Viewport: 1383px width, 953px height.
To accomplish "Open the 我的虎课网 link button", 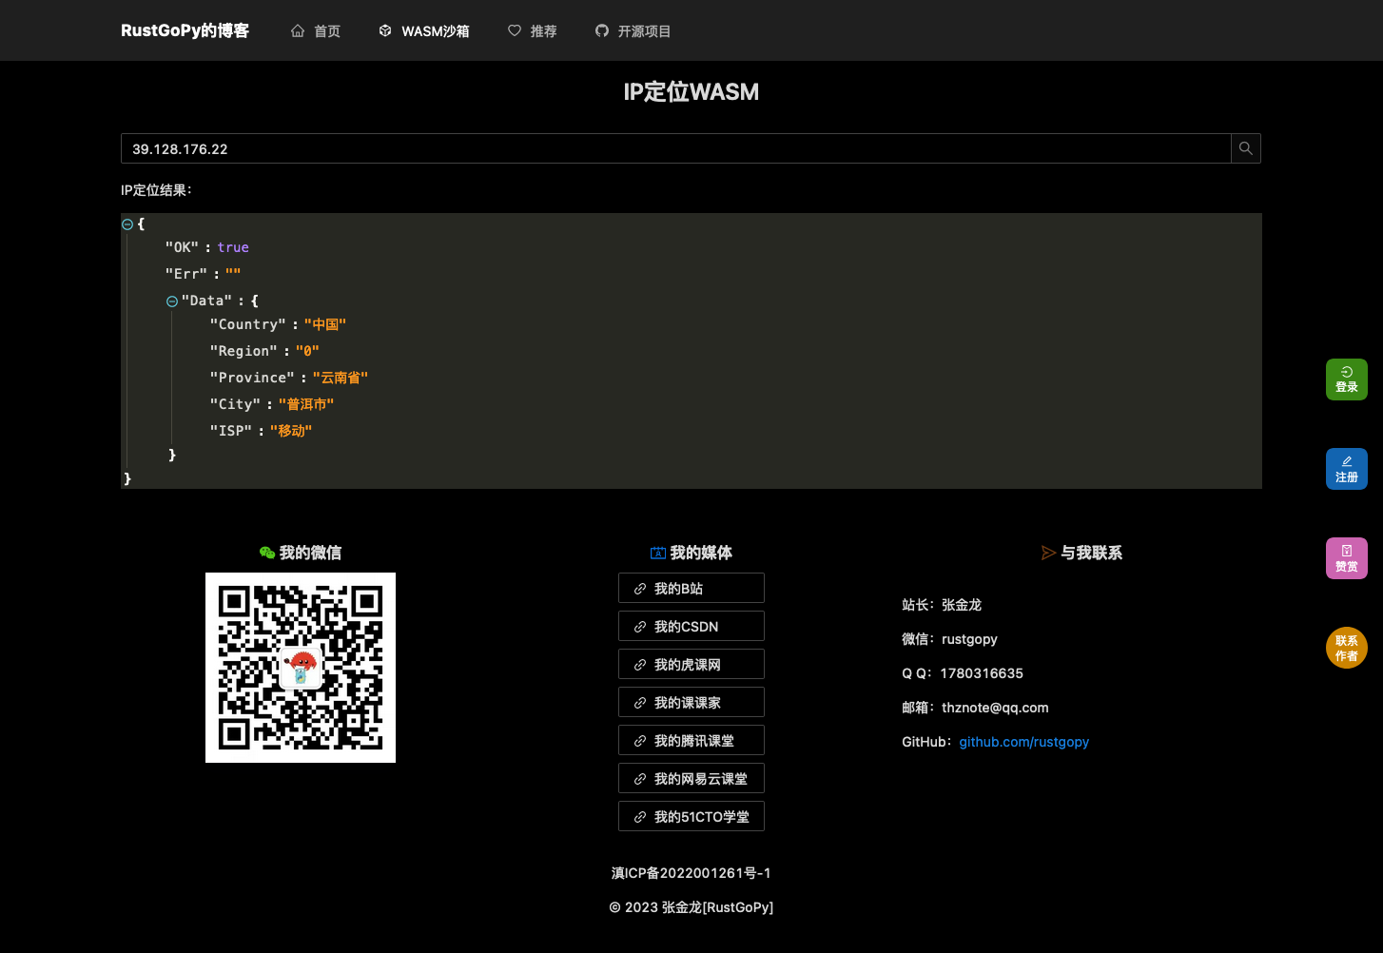I will pos(691,664).
